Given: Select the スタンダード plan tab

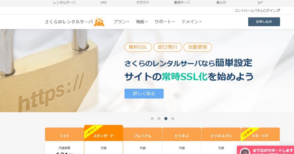Looking at the screenshot, I should (x=103, y=133).
